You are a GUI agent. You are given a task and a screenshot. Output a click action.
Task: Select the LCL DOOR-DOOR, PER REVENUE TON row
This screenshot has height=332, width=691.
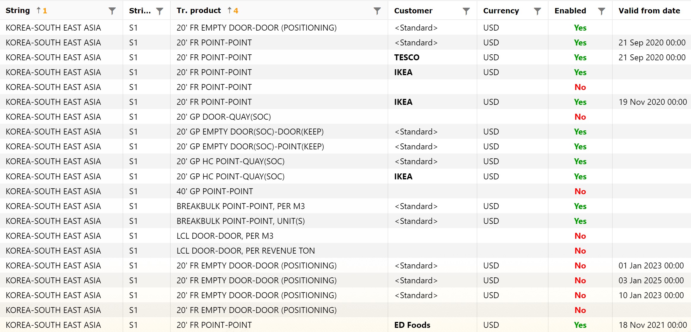pos(345,251)
